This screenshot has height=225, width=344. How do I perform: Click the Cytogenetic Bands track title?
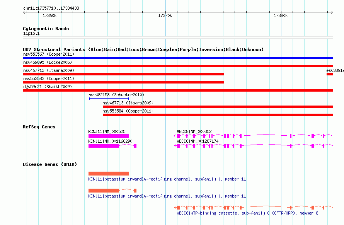pos(46,29)
